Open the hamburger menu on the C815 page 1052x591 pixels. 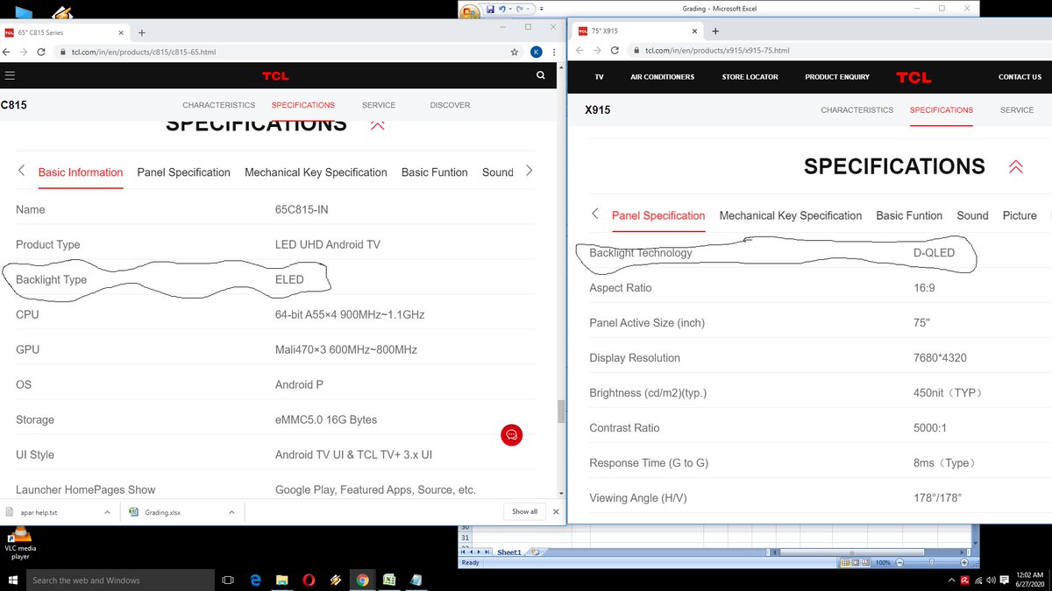11,74
